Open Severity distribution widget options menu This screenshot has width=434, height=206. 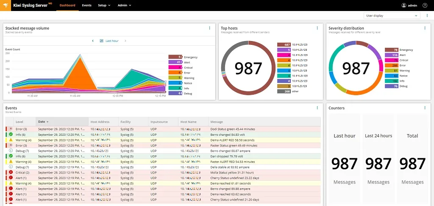(425, 28)
